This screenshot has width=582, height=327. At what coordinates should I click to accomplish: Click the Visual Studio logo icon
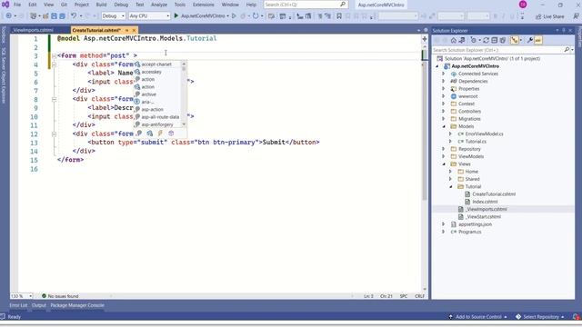pyautogui.click(x=5, y=5)
